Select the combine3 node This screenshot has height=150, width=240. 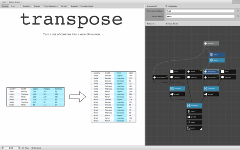pyautogui.click(x=211, y=88)
